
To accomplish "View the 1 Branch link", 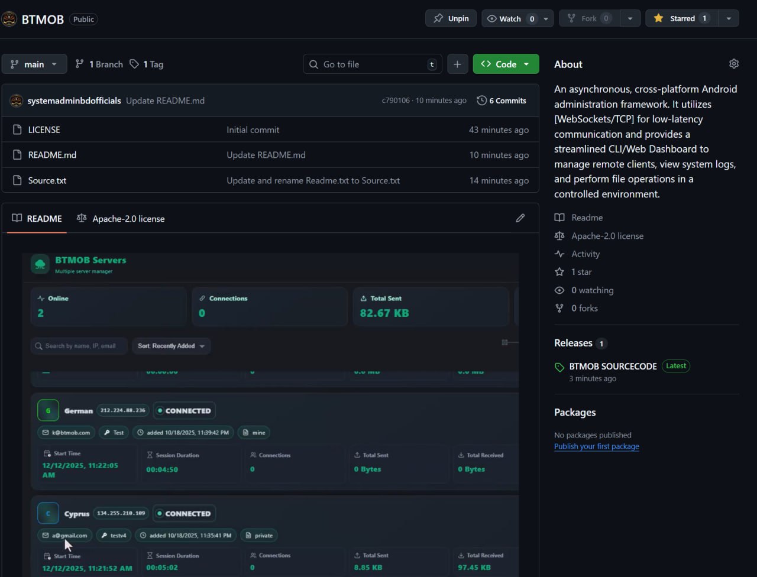I will [99, 64].
